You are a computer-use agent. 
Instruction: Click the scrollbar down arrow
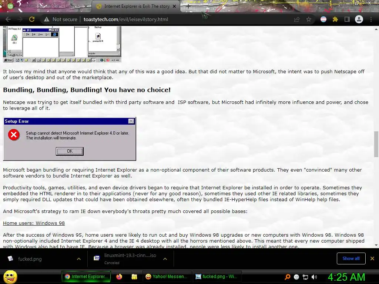[x=376, y=245]
